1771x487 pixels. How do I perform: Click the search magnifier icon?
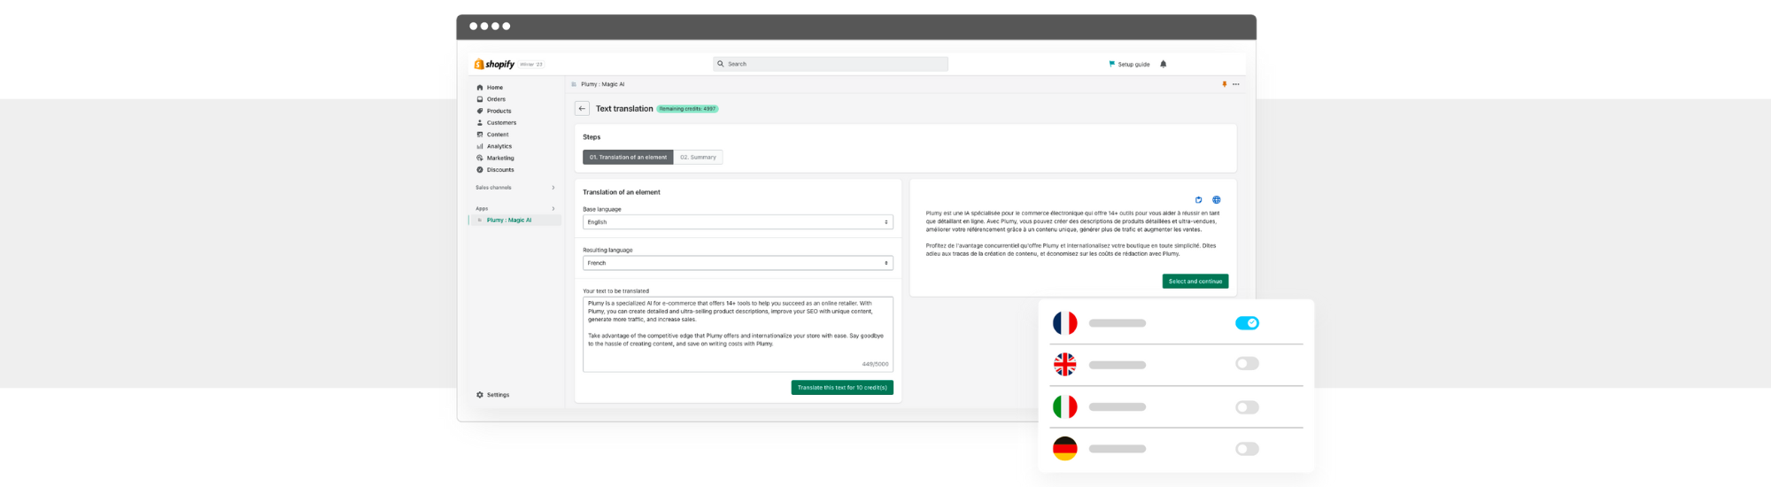point(721,64)
